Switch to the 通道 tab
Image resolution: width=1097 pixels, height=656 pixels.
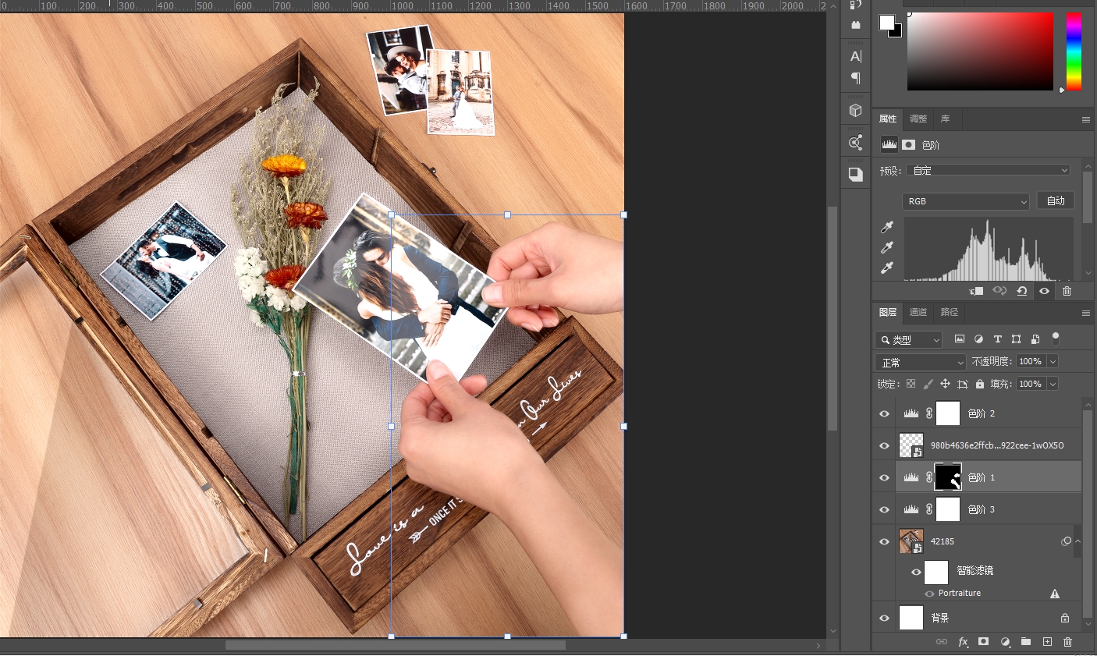pos(918,312)
